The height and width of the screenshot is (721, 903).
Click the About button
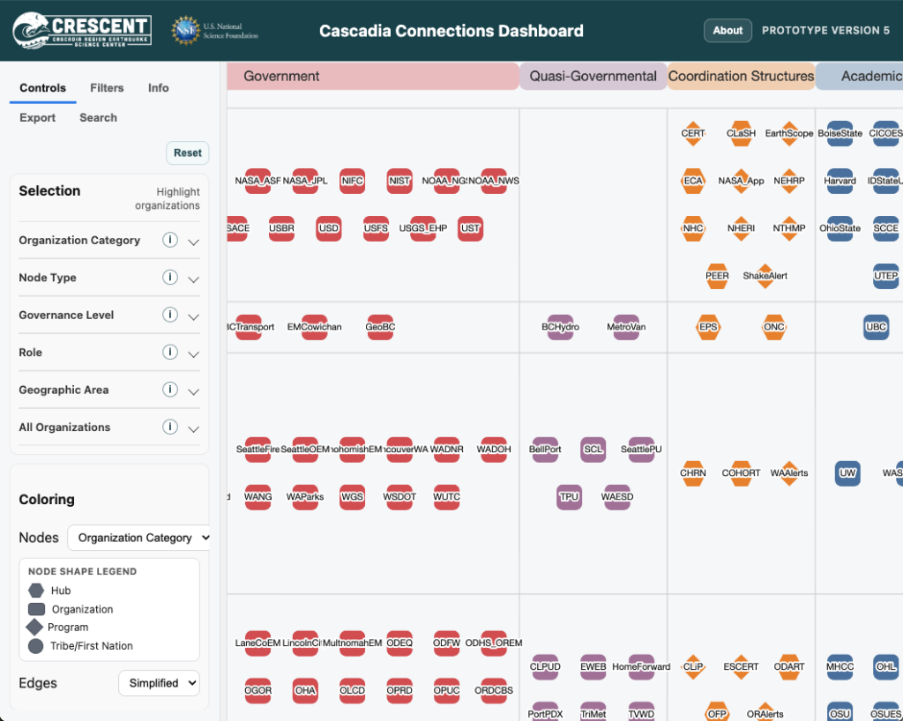(x=728, y=31)
